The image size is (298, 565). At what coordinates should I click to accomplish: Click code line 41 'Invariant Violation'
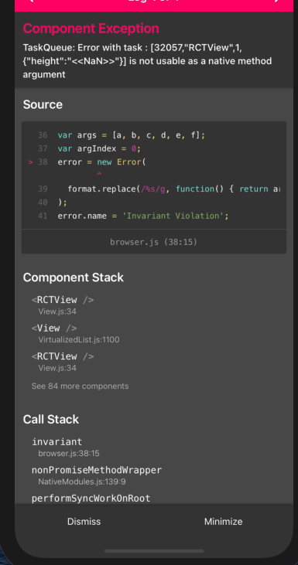pyautogui.click(x=143, y=216)
